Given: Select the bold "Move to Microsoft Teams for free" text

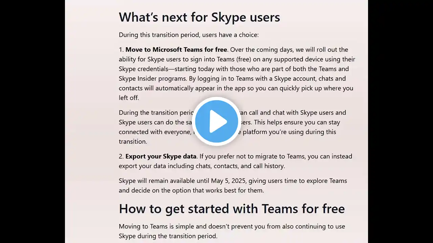Looking at the screenshot, I should (176, 50).
